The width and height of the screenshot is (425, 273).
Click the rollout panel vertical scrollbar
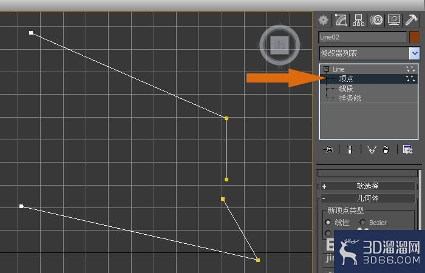(x=420, y=200)
